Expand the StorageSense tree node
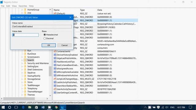 (22, 79)
